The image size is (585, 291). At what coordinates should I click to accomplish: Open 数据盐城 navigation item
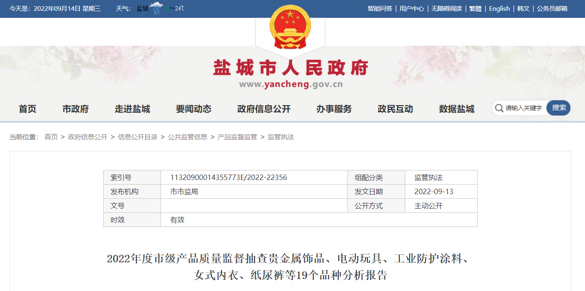[x=457, y=109]
